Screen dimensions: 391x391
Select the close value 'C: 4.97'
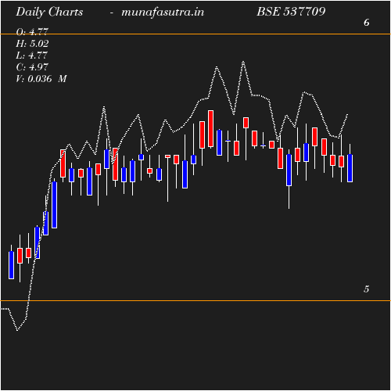click(x=32, y=67)
